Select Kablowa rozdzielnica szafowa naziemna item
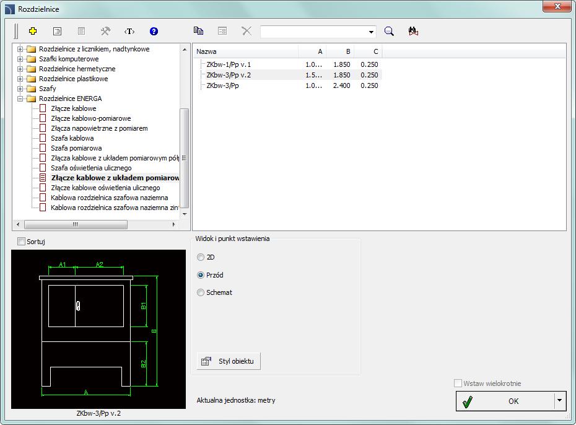Image resolution: width=576 pixels, height=425 pixels. (x=110, y=198)
